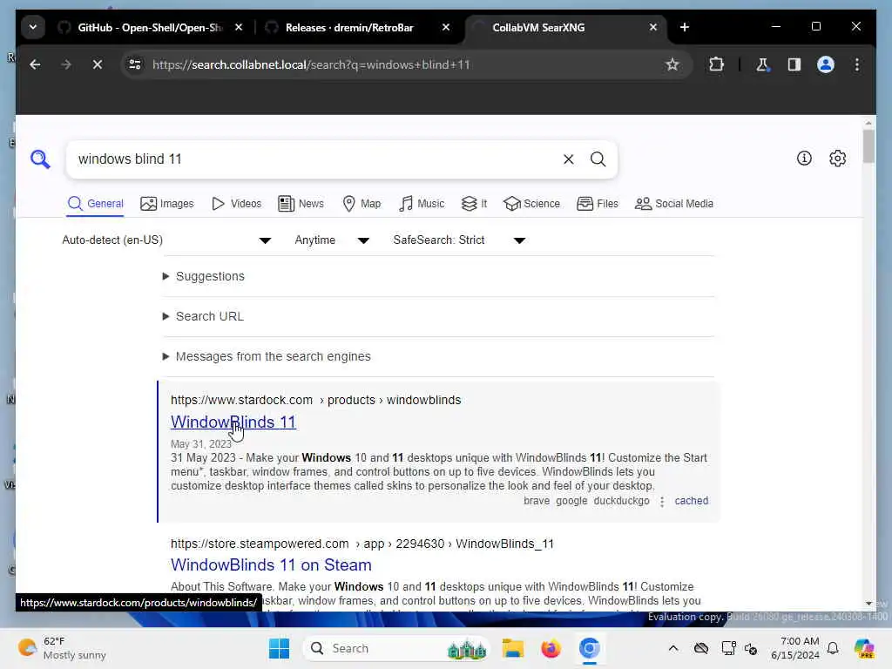Click the stardock.com result URL

pos(315,400)
